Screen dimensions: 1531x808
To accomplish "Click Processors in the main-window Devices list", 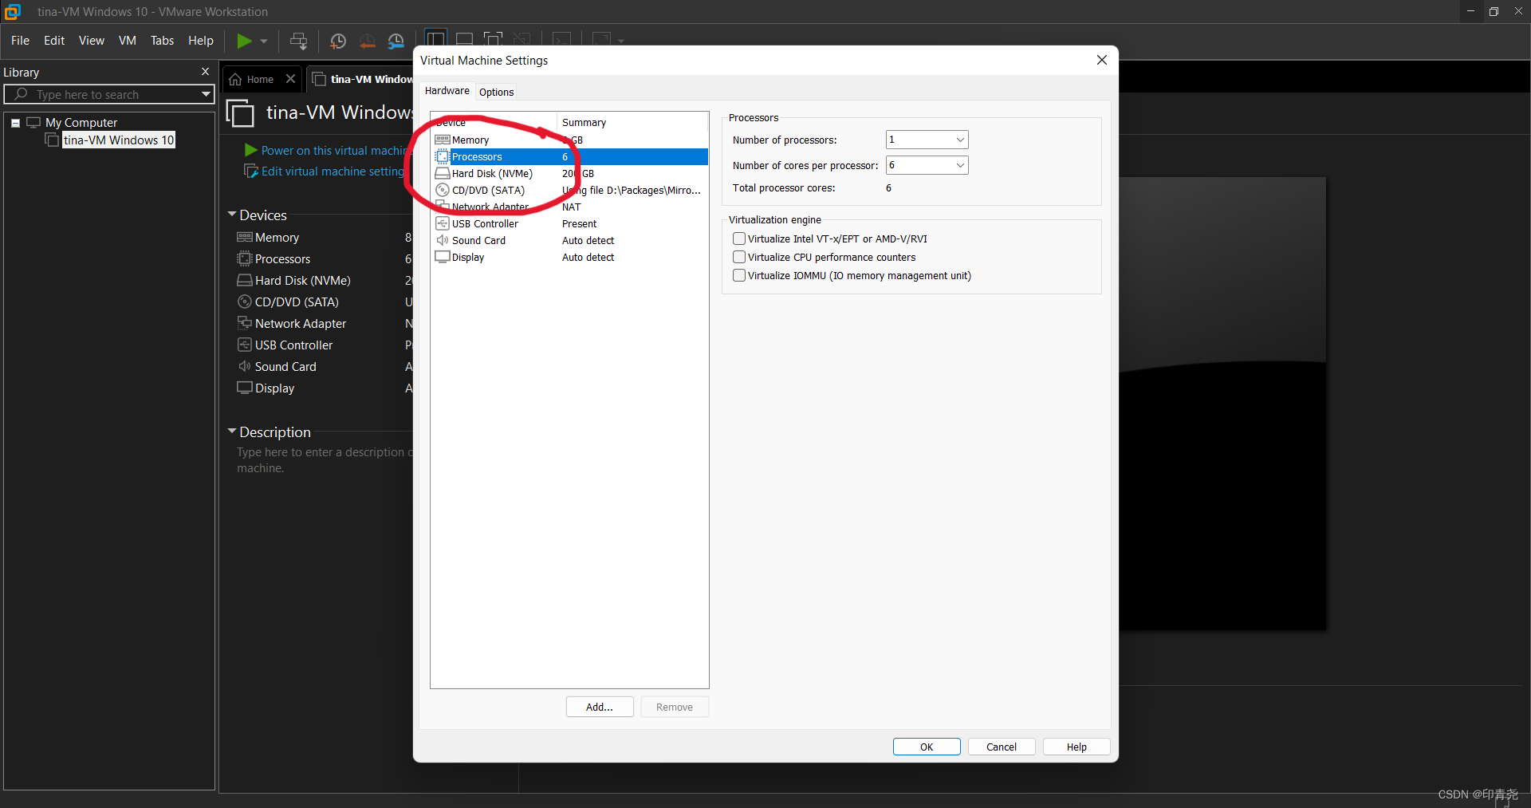I will coord(282,259).
